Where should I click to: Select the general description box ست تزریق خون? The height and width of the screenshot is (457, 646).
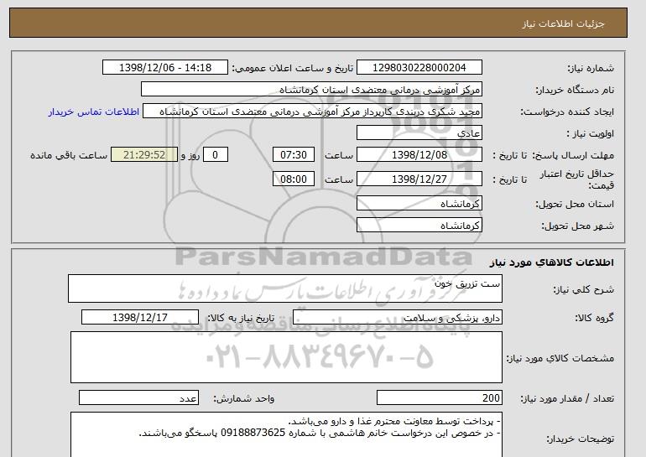(285, 288)
